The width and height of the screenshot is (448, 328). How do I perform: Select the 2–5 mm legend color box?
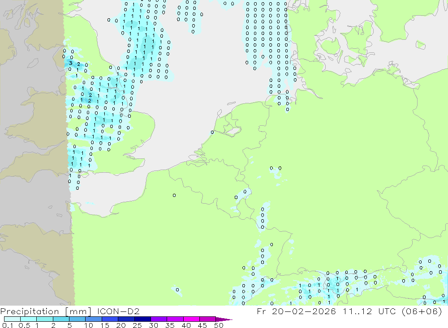tap(61, 319)
